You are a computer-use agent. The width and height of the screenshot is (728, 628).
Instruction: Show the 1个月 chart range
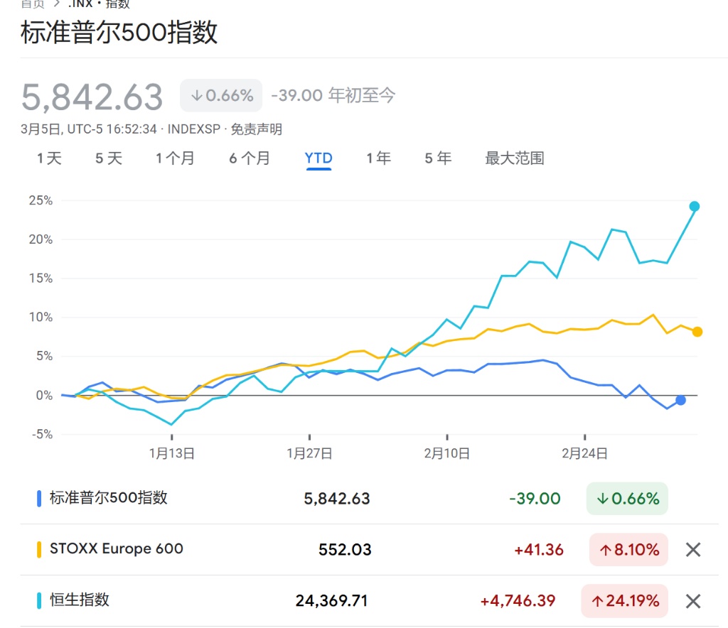point(175,158)
